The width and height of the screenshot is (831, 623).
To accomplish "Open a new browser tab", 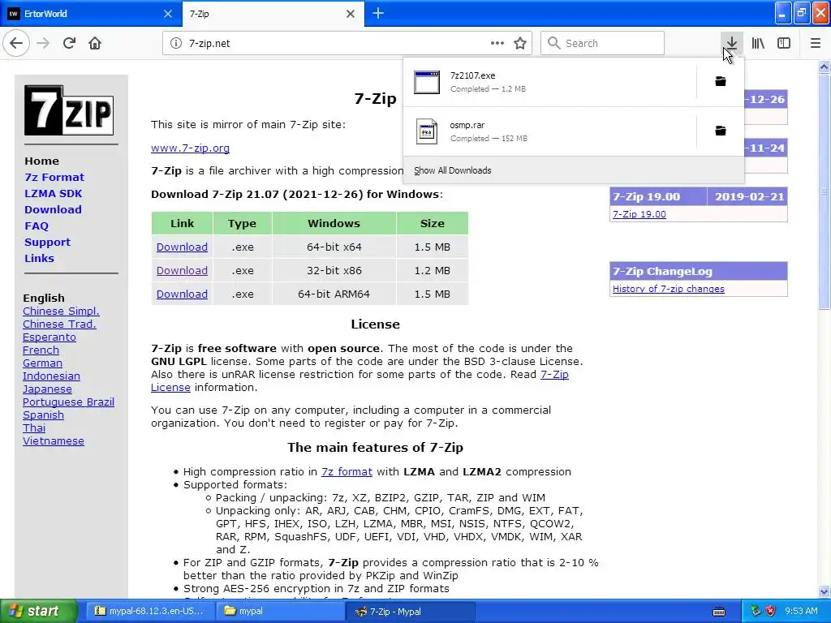I will click(x=378, y=13).
